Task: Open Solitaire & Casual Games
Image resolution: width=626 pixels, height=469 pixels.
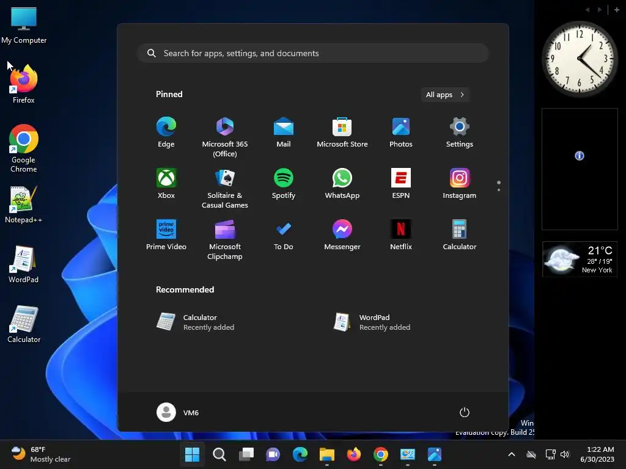Action: pyautogui.click(x=225, y=189)
